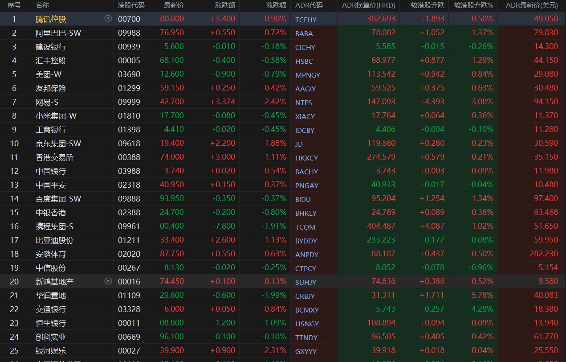Sort by the ADR代码 column header

[x=309, y=5]
